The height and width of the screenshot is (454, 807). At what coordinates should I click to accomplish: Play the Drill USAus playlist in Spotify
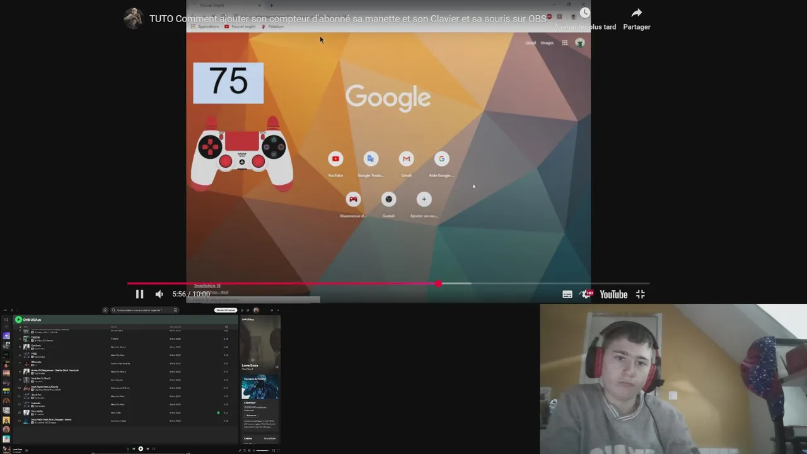19,320
